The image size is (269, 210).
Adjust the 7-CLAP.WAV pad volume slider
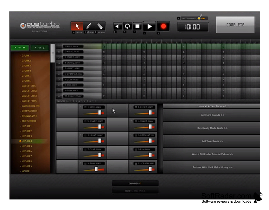coord(99,155)
